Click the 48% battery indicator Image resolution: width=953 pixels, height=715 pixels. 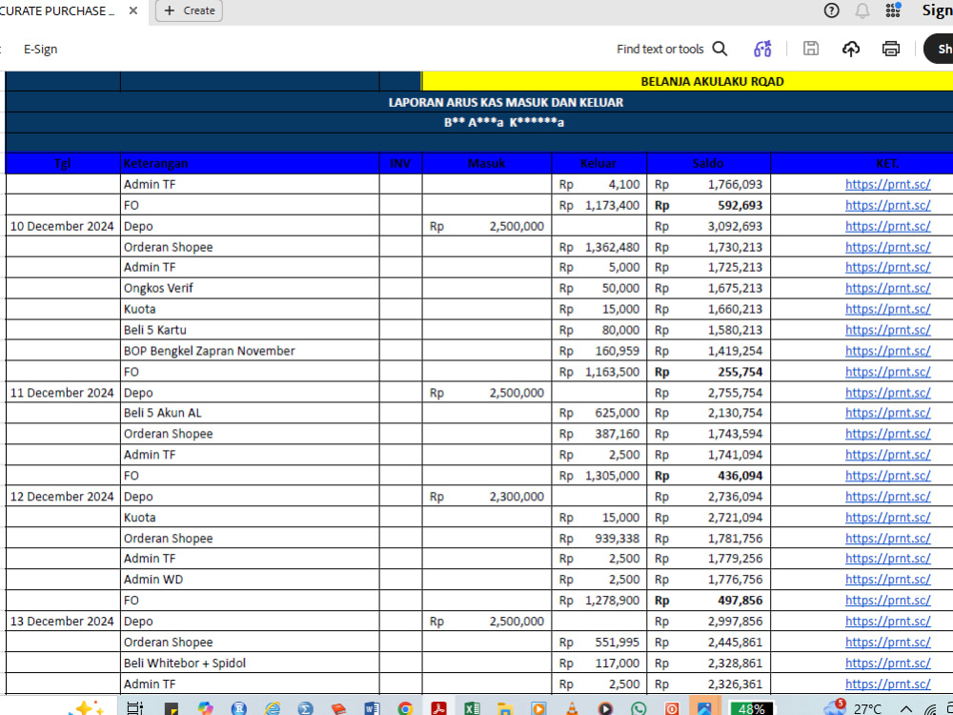pyautogui.click(x=751, y=708)
